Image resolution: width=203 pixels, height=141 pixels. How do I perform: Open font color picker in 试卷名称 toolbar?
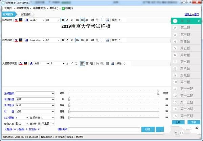click(16, 20)
